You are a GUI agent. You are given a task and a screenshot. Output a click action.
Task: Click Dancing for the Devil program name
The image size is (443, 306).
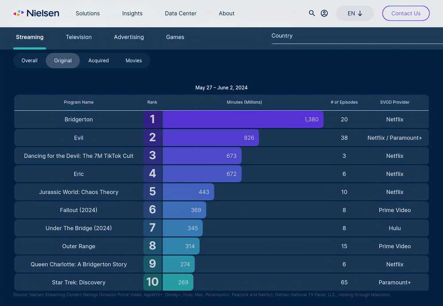[x=78, y=156]
